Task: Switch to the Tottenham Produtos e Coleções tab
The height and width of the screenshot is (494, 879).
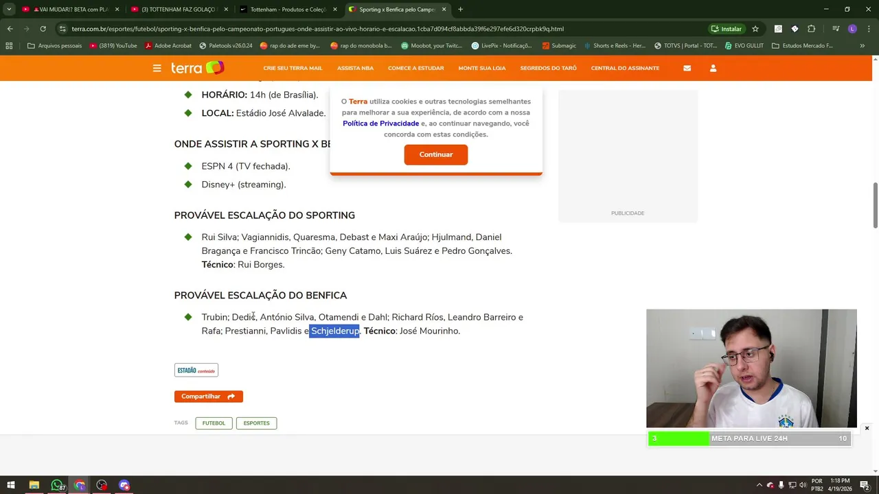Action: point(287,10)
